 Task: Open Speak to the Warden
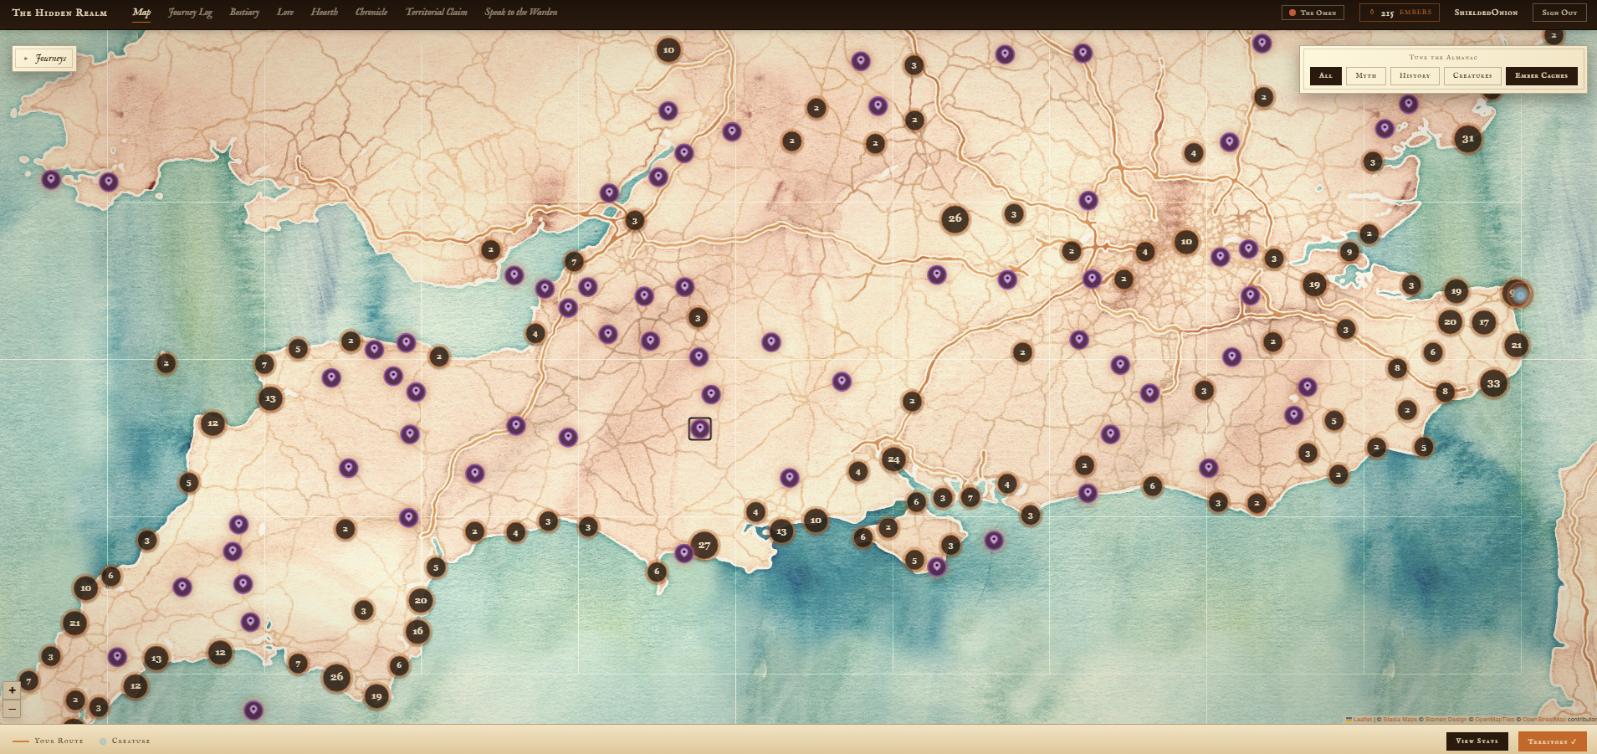pos(521,12)
